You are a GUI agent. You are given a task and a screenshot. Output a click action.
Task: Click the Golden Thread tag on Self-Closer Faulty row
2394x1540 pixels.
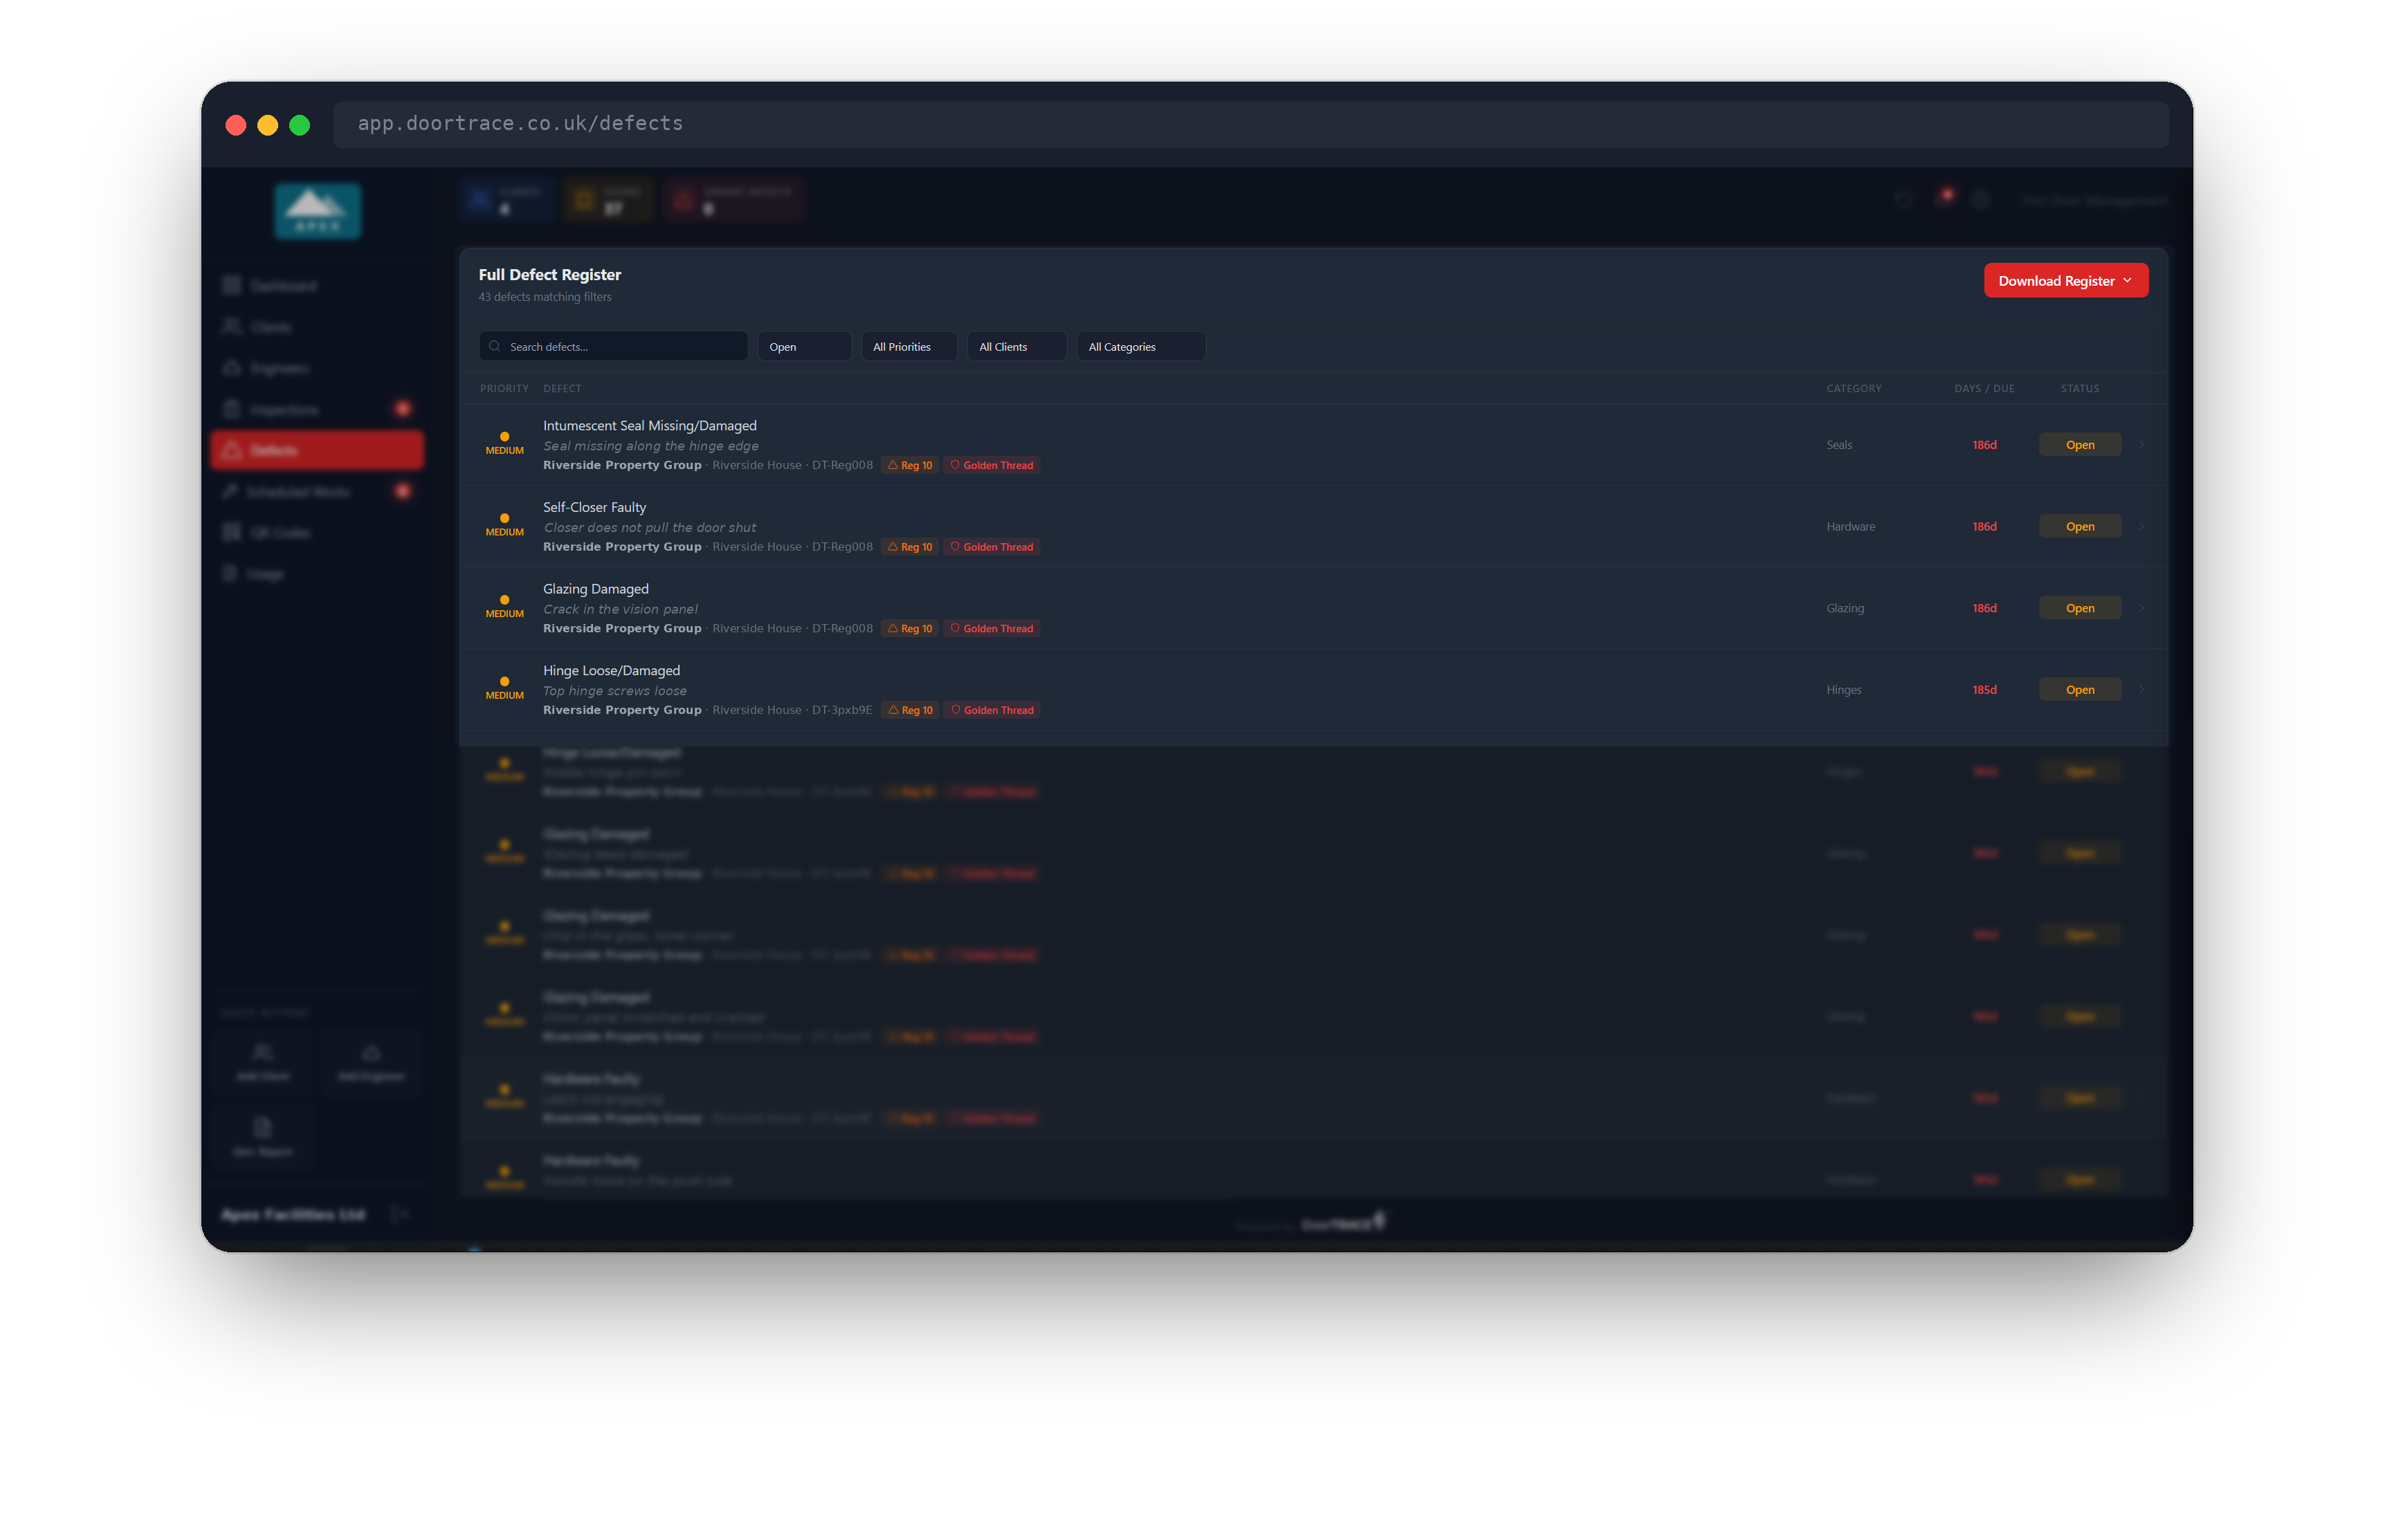pos(992,547)
